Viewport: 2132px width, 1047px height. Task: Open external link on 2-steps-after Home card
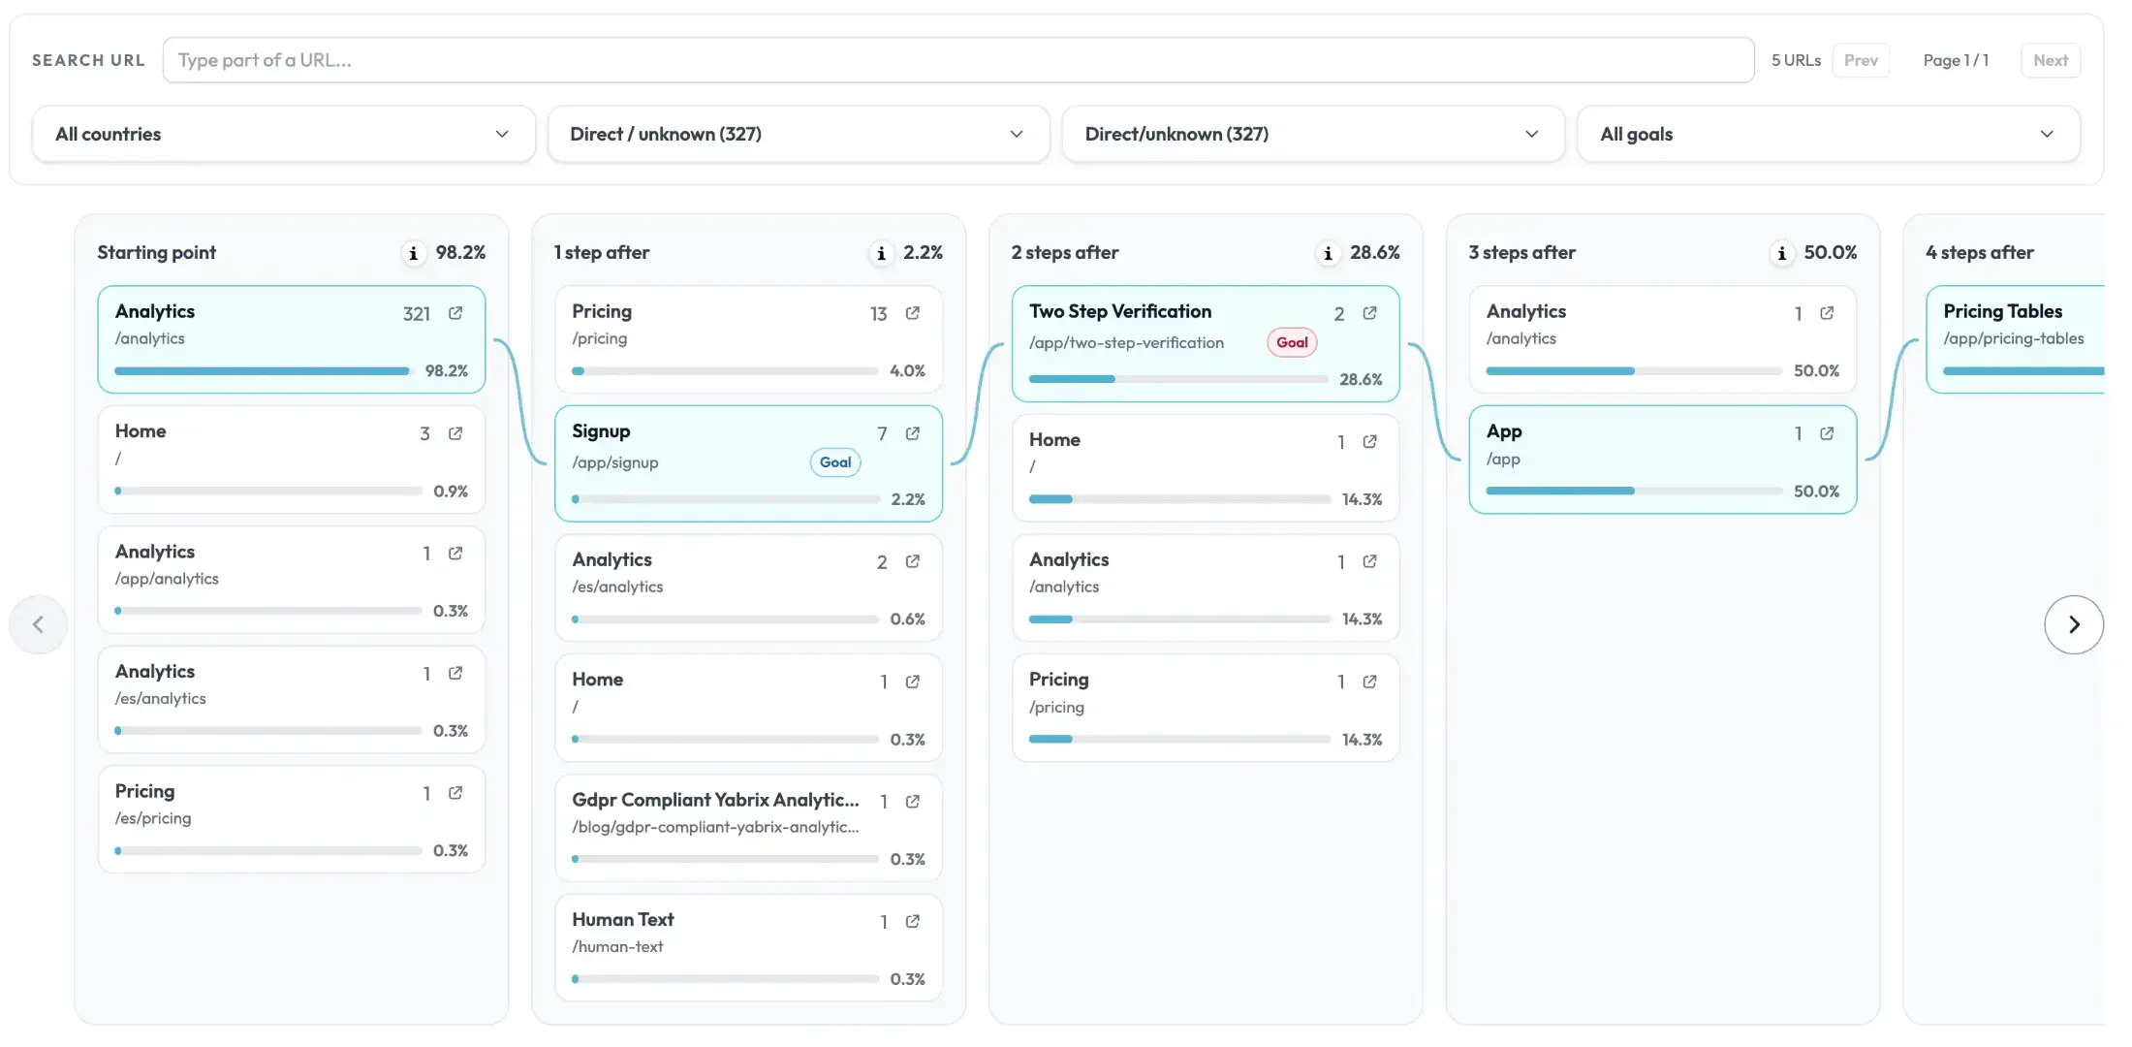point(1370,441)
